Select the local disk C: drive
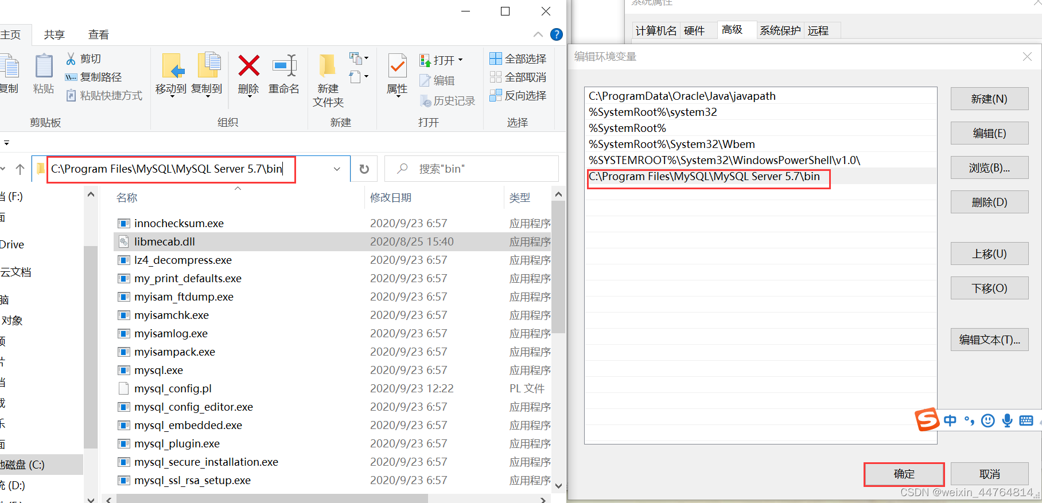Viewport: 1042px width, 503px height. 41,465
